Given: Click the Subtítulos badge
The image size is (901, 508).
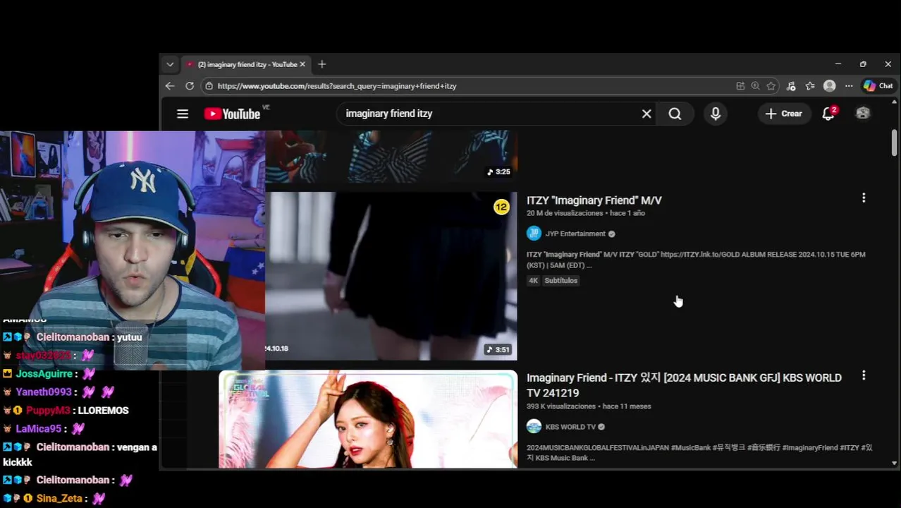Looking at the screenshot, I should [x=561, y=281].
